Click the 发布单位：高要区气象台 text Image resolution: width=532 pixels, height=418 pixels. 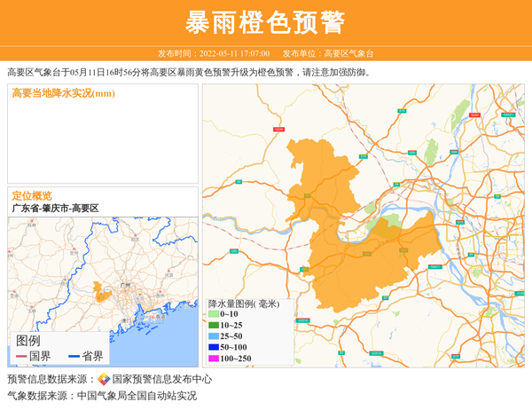(328, 53)
